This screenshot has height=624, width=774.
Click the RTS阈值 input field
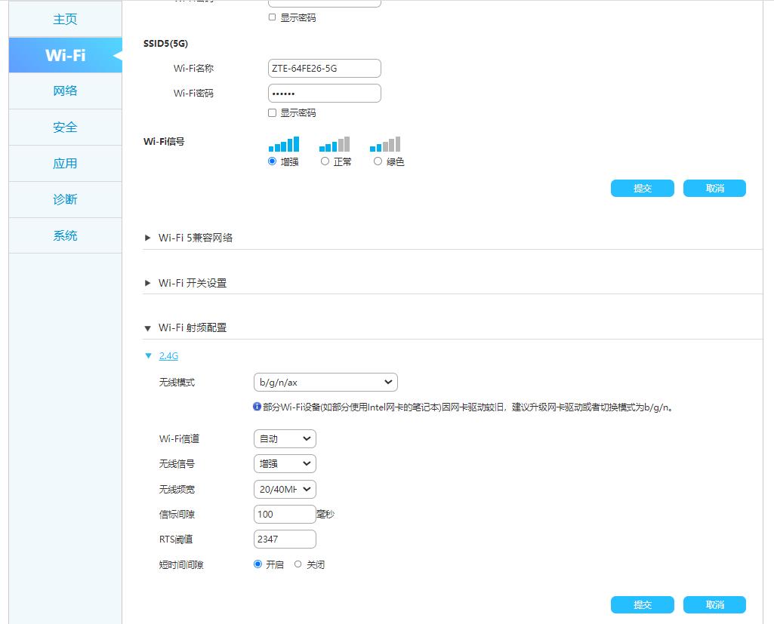285,539
